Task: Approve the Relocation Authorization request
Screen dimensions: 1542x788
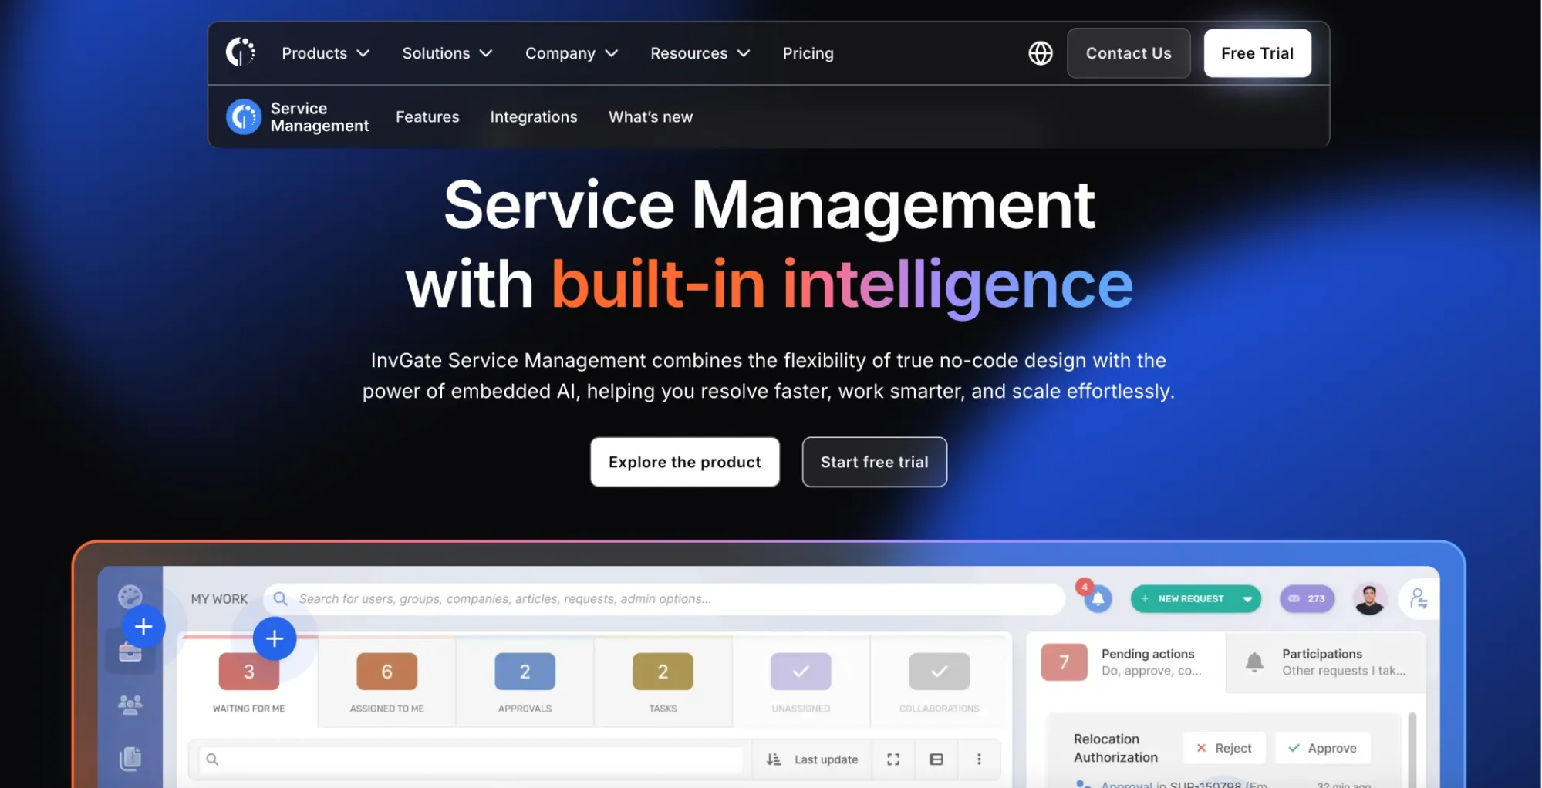Action: [x=1322, y=748]
